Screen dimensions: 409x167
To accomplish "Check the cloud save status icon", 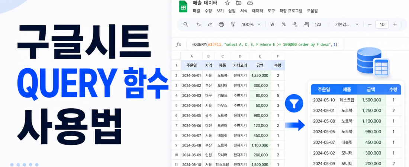I will pos(250,3).
